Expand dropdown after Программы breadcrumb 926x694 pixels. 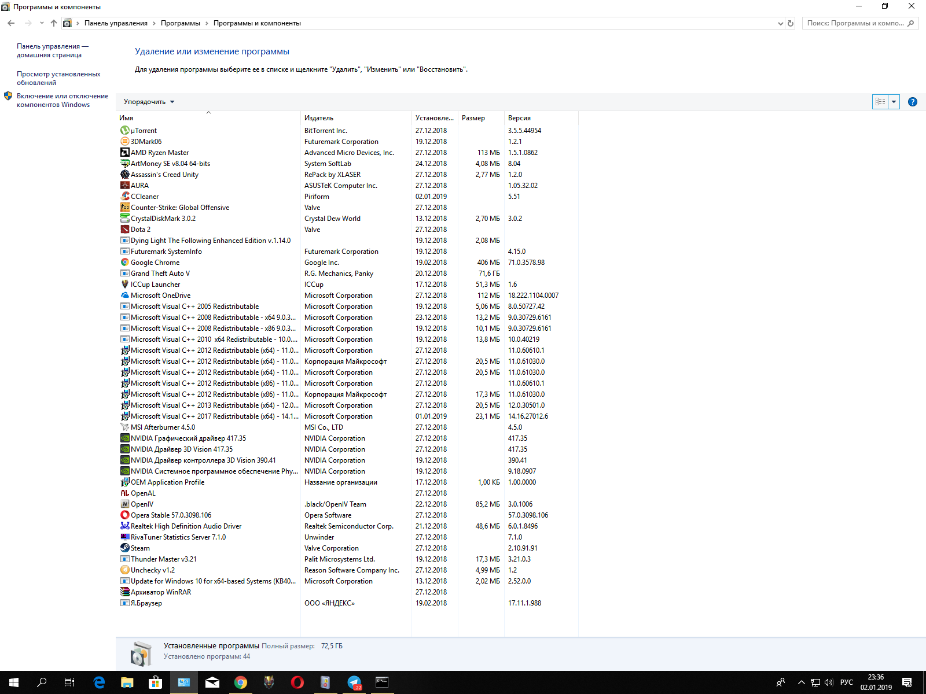(x=207, y=23)
